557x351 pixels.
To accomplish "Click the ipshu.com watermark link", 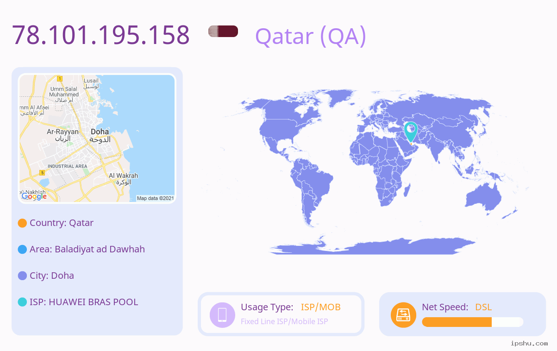I will coord(529,343).
